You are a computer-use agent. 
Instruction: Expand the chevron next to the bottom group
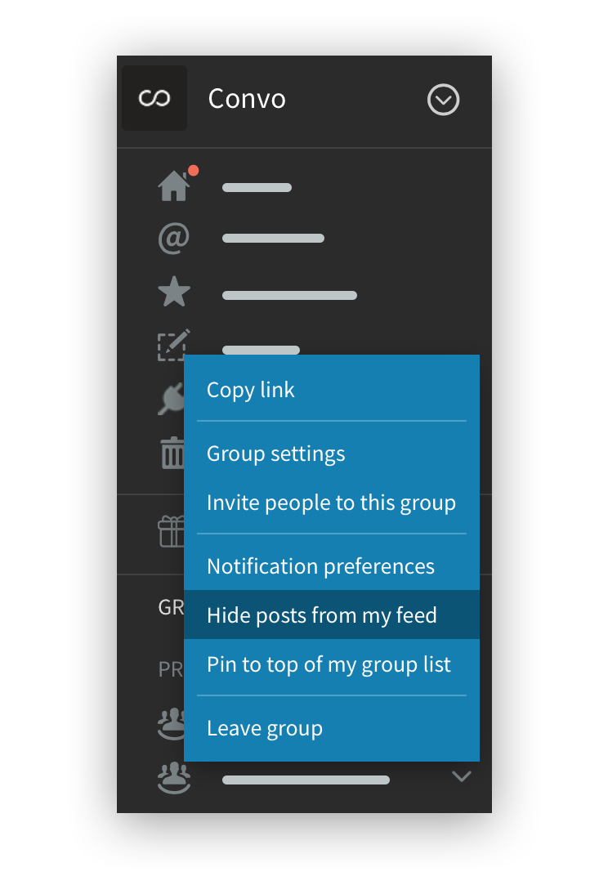(x=462, y=777)
